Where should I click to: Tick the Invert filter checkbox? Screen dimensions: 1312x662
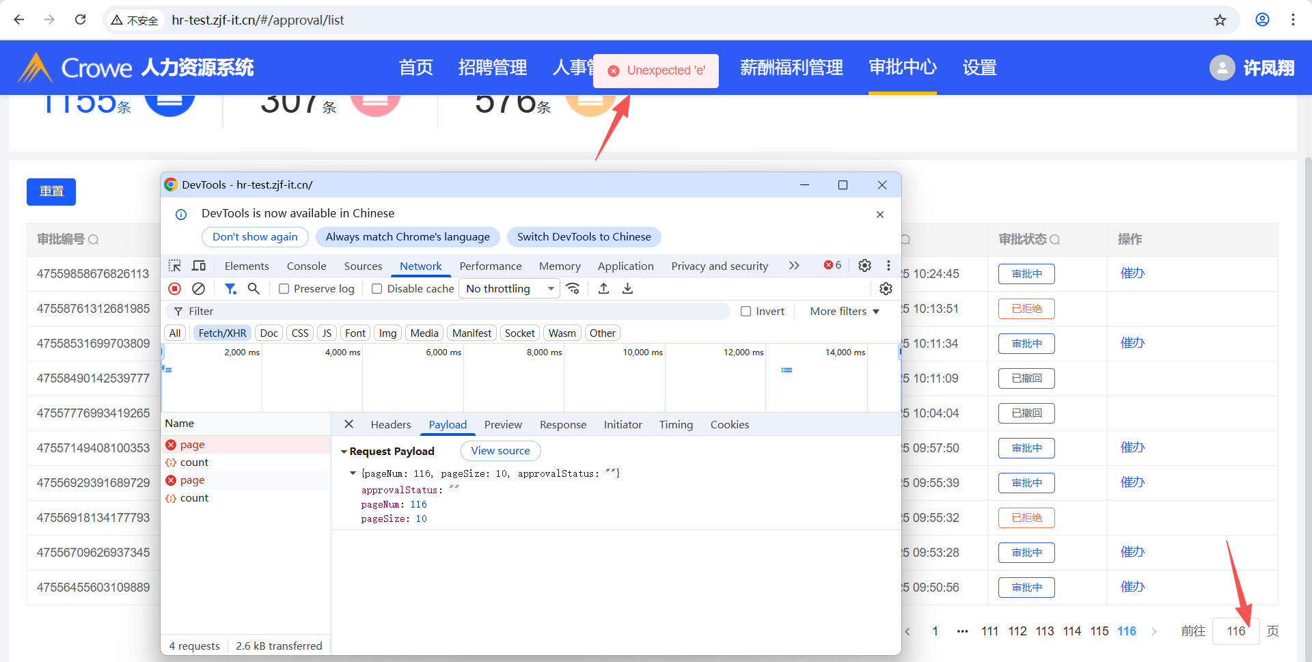coord(746,312)
